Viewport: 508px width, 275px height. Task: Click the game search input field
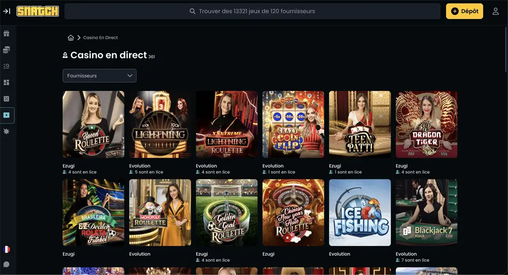click(252, 11)
